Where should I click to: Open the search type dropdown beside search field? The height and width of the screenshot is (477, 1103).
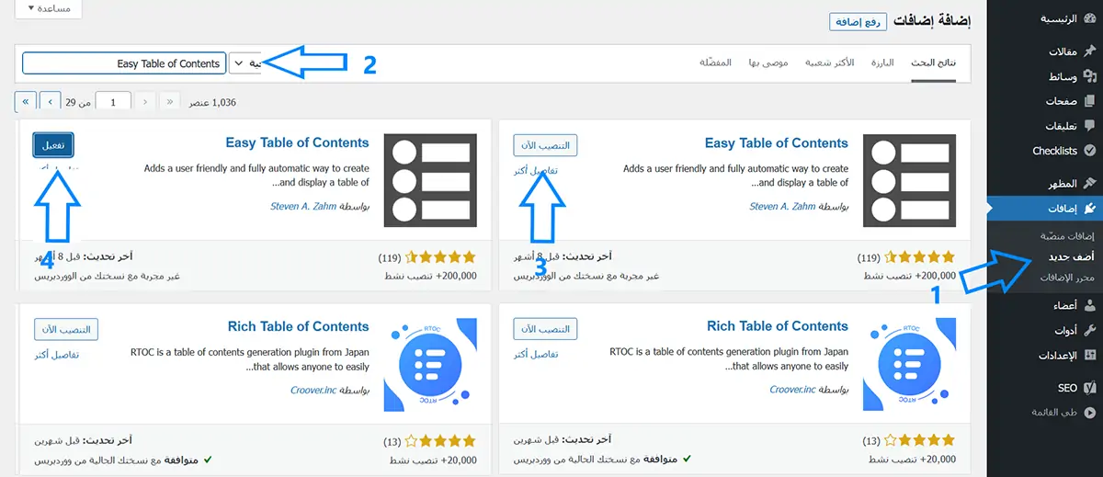[x=244, y=63]
